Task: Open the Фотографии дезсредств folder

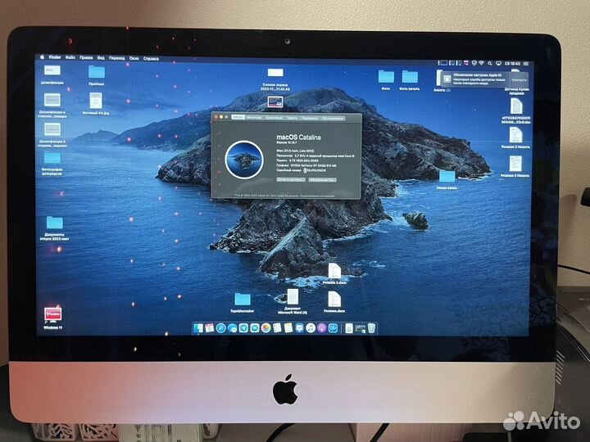Action: click(x=52, y=159)
